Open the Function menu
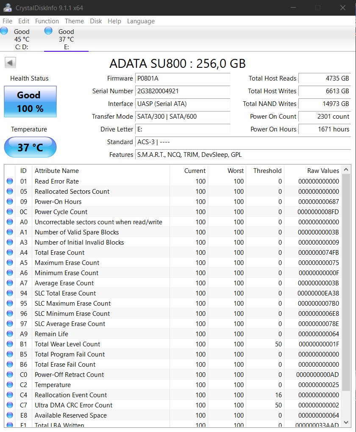This screenshot has width=356, height=432. pos(47,21)
